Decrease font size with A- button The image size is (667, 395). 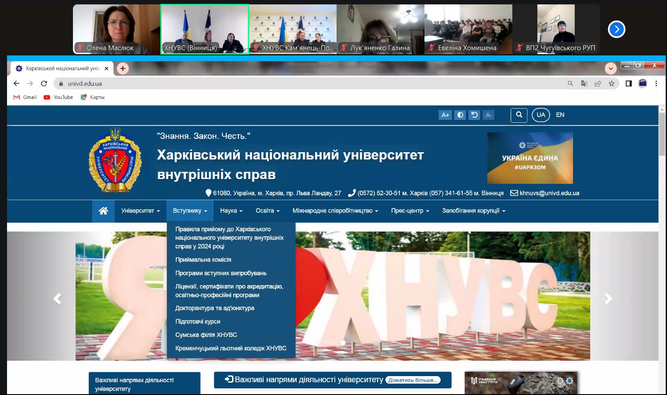tap(489, 115)
